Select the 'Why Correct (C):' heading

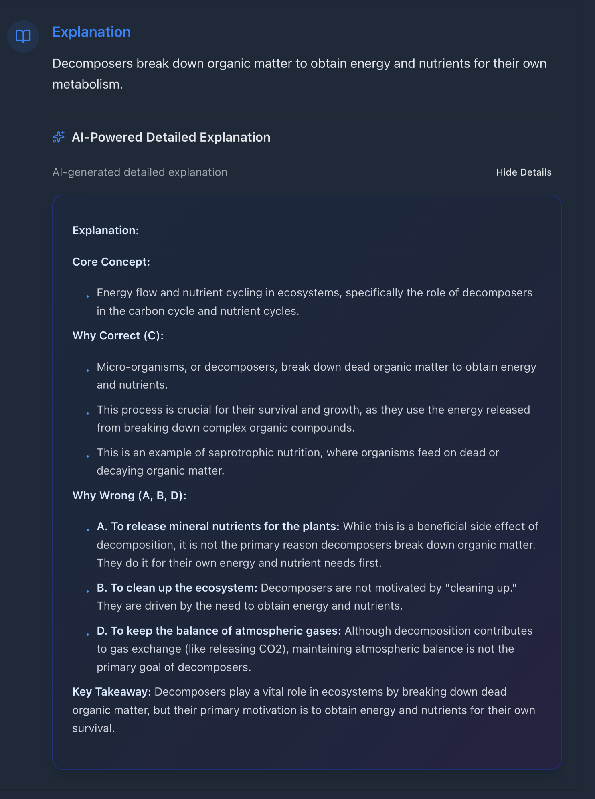(x=118, y=336)
